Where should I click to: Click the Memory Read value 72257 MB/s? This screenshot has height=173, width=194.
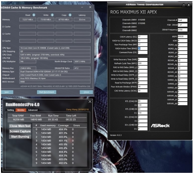(28, 20)
